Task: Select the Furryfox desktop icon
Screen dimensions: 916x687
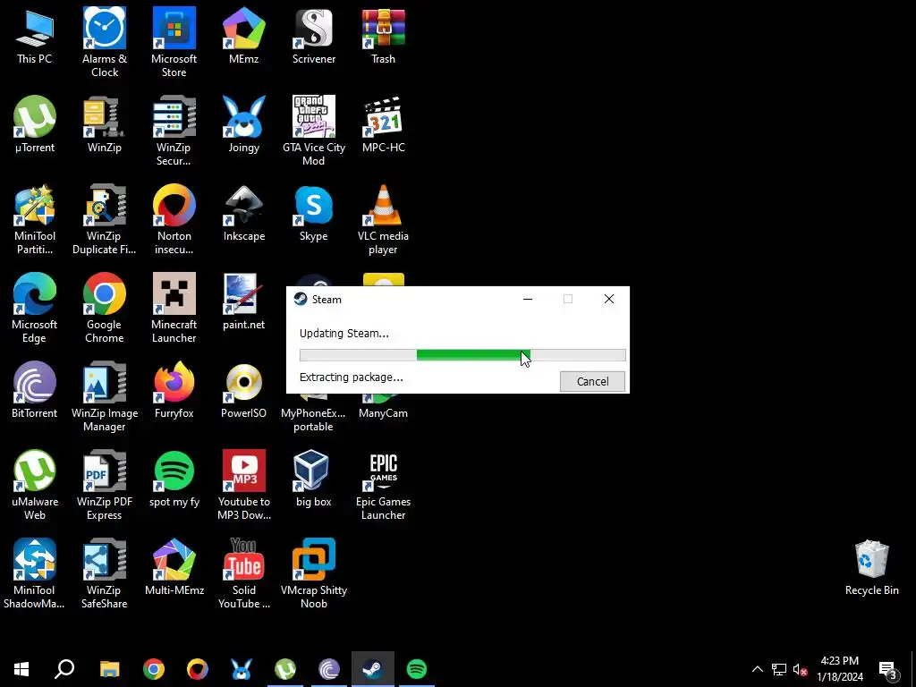Action: coord(174,390)
